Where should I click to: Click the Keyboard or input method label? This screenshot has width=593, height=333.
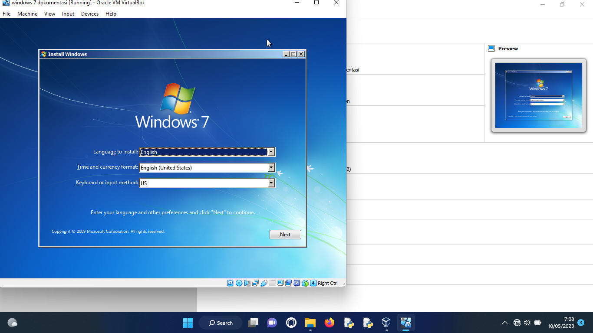click(x=107, y=183)
